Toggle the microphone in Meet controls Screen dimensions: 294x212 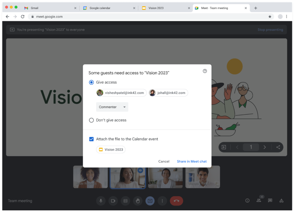point(101,201)
